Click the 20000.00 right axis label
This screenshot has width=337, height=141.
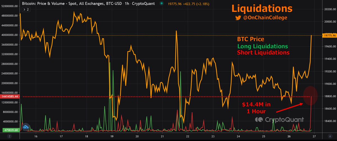pyautogui.click(x=330, y=22)
